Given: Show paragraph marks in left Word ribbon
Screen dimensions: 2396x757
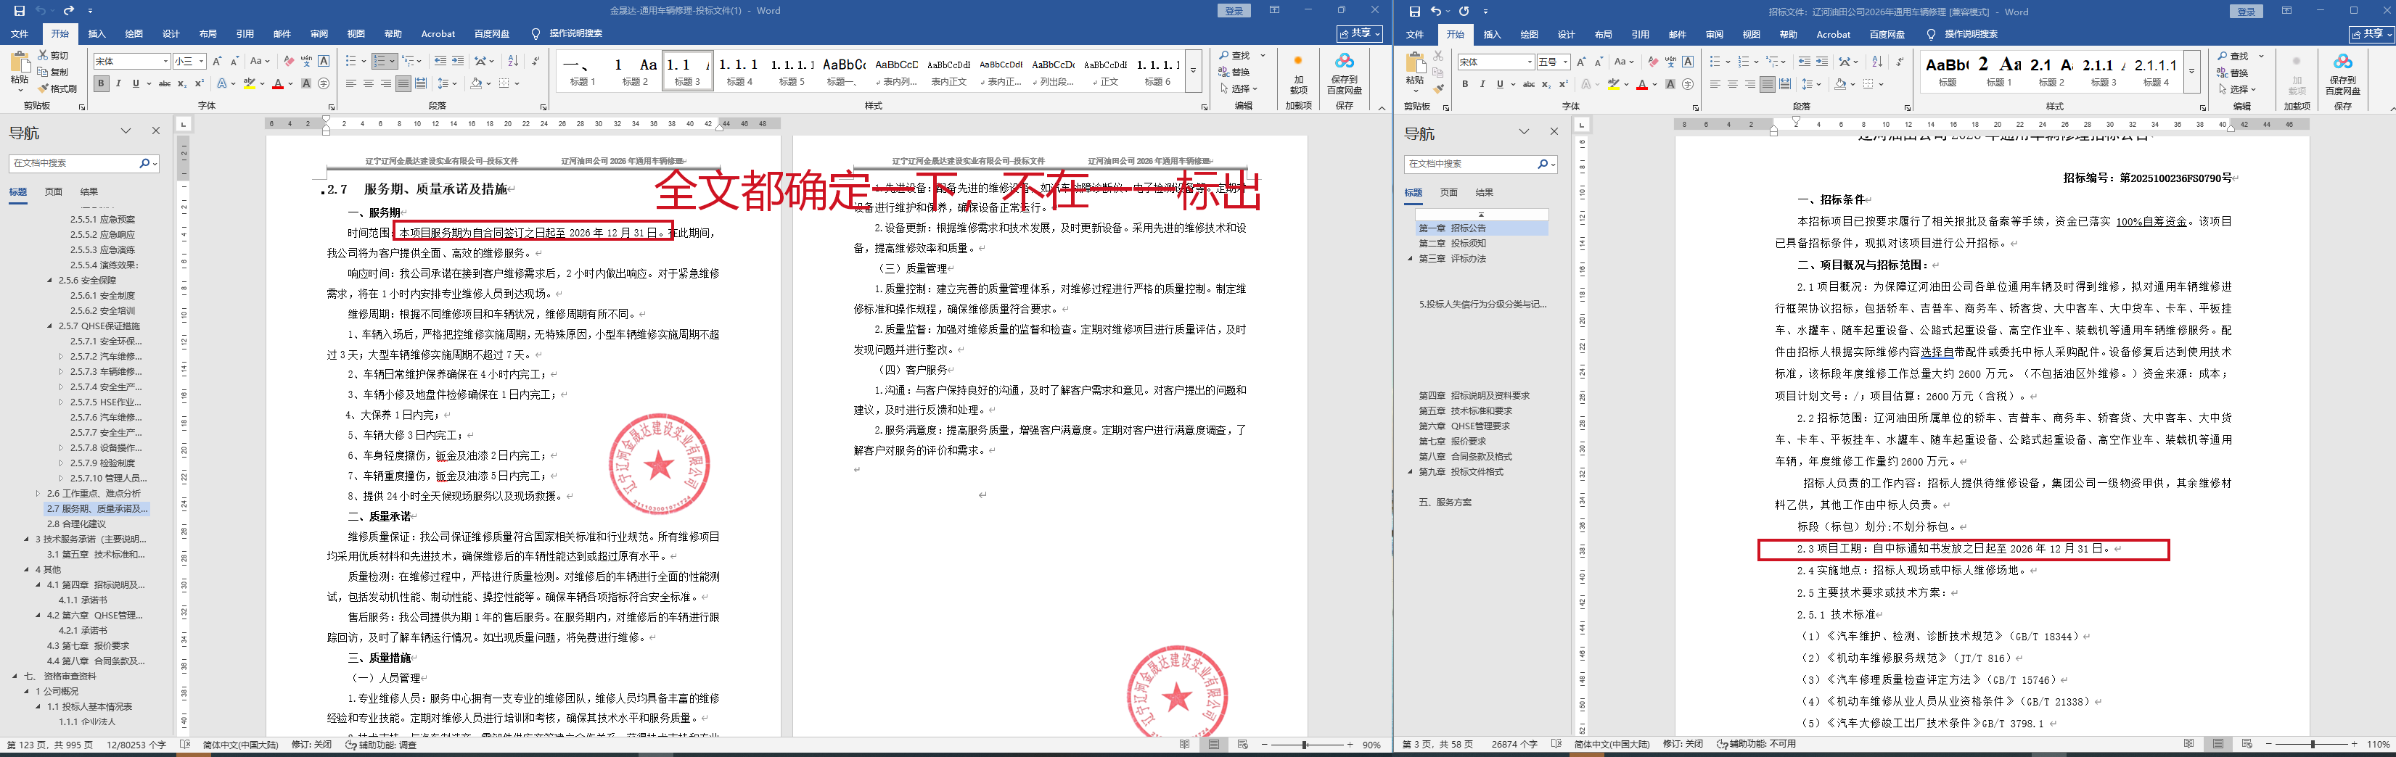Looking at the screenshot, I should (535, 62).
